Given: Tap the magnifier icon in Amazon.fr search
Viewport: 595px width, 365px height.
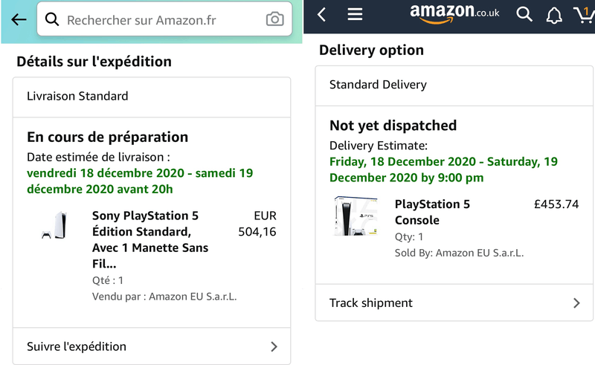Looking at the screenshot, I should [52, 20].
